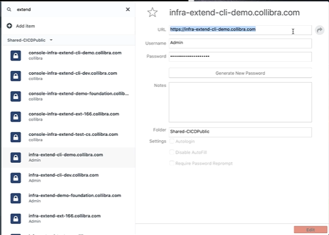Click lock icon for infra-extend-cli-demo entry
329x235 pixels.
[16, 157]
